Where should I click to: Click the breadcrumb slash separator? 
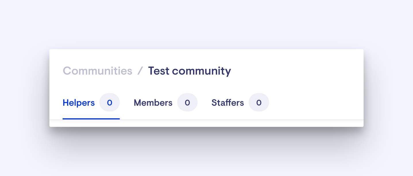(x=140, y=71)
